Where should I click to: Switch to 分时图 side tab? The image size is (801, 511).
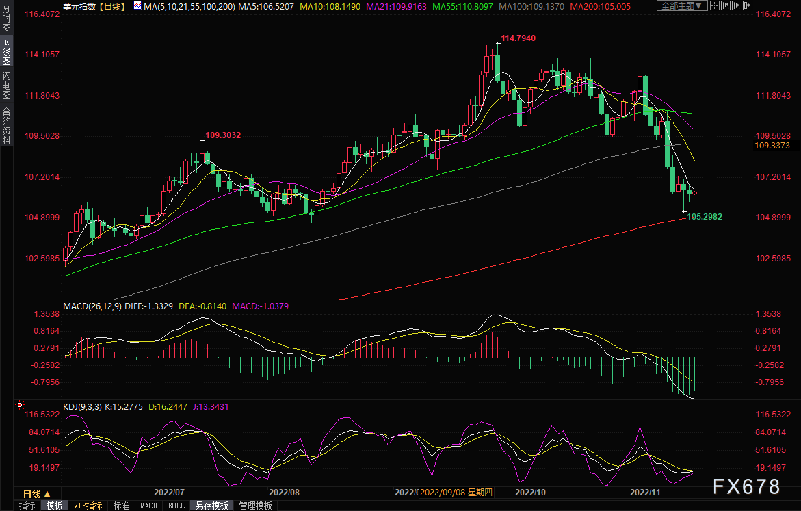pyautogui.click(x=7, y=19)
